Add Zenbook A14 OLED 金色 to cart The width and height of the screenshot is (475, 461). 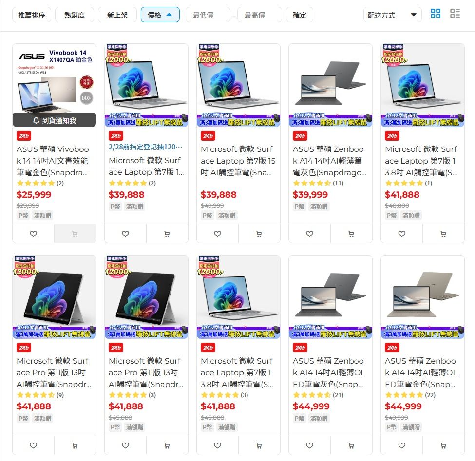pyautogui.click(x=443, y=445)
